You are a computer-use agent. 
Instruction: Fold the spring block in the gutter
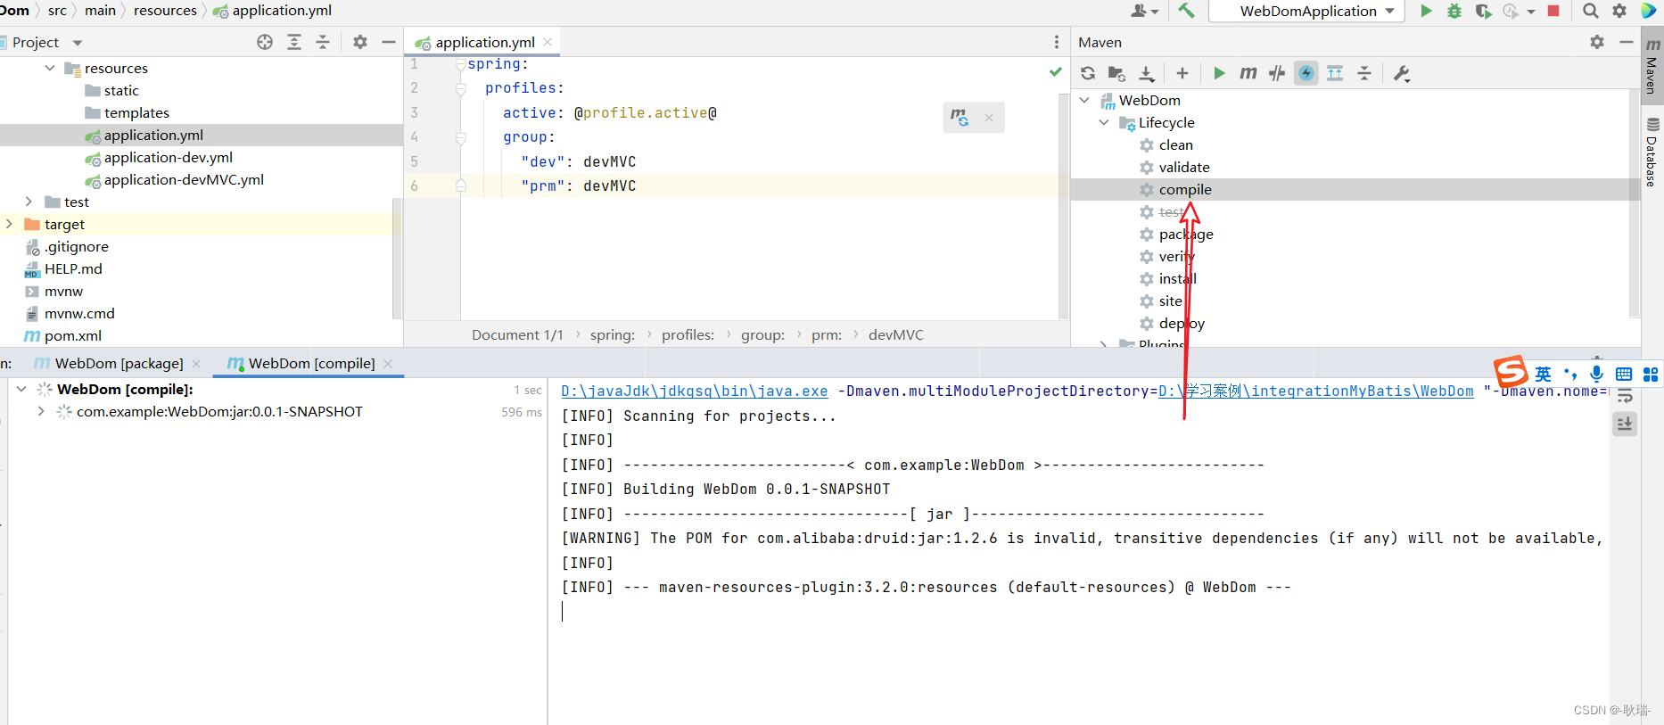point(460,64)
